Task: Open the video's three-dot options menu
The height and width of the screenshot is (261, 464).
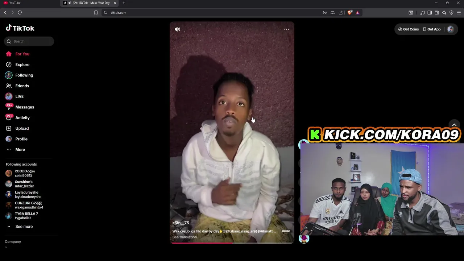Action: [286, 29]
